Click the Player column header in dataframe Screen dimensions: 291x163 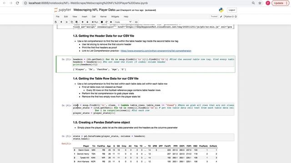click(86, 146)
